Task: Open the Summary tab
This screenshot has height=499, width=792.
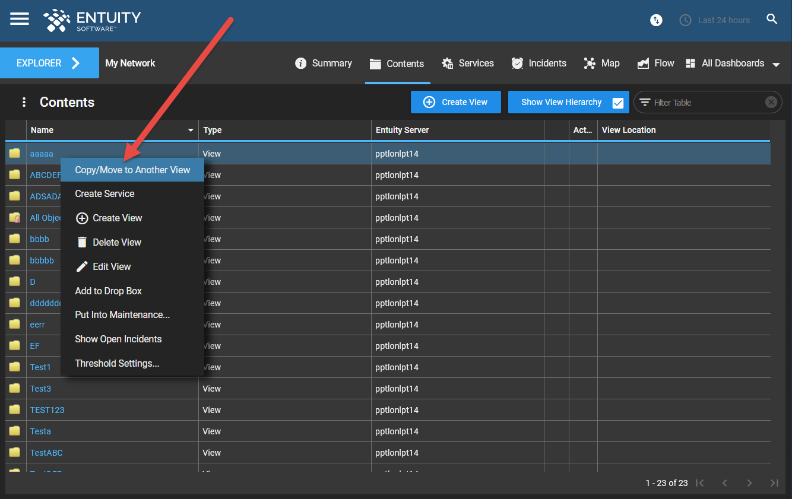Action: pyautogui.click(x=324, y=63)
